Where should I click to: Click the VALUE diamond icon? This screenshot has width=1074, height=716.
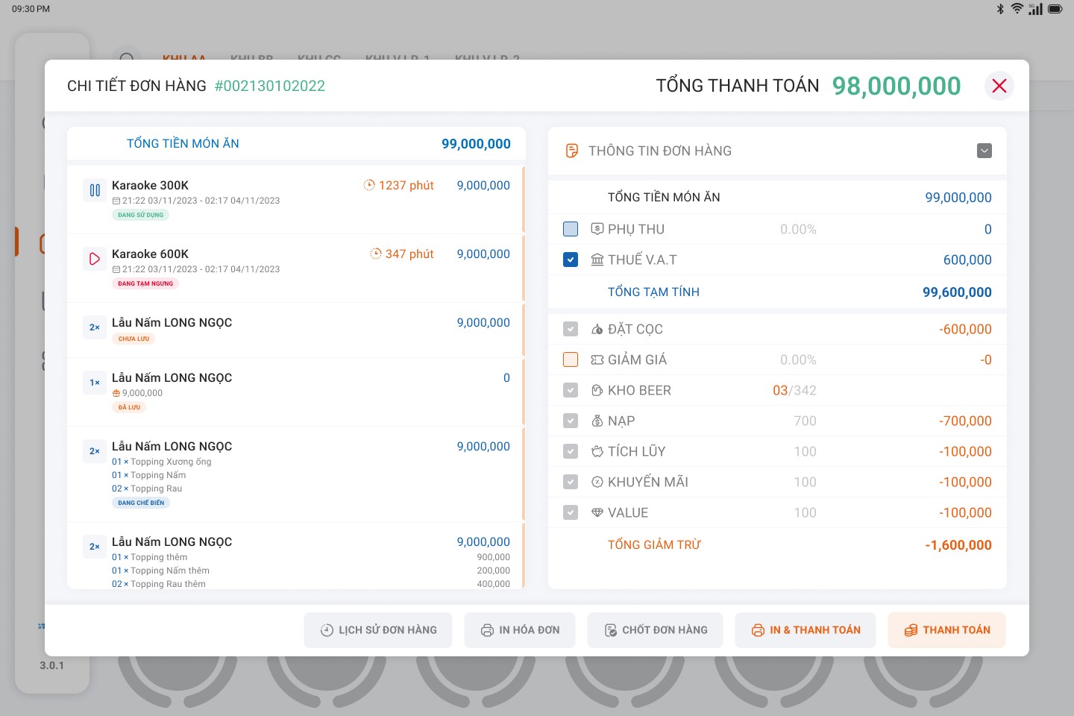(x=597, y=512)
